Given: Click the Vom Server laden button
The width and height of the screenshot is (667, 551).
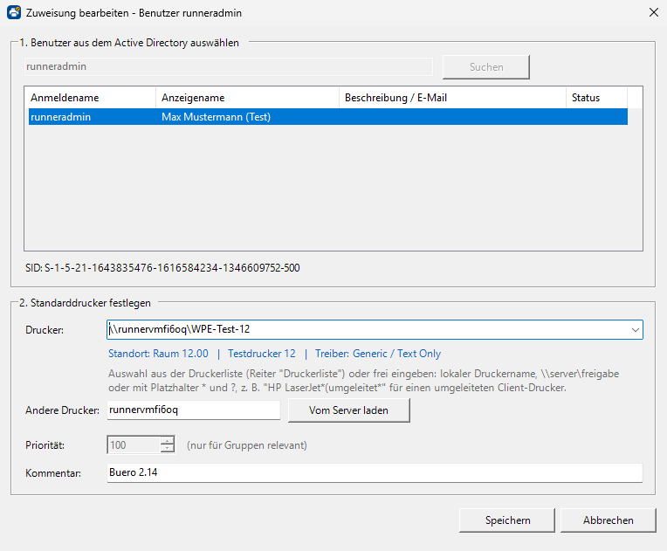Looking at the screenshot, I should coord(349,410).
